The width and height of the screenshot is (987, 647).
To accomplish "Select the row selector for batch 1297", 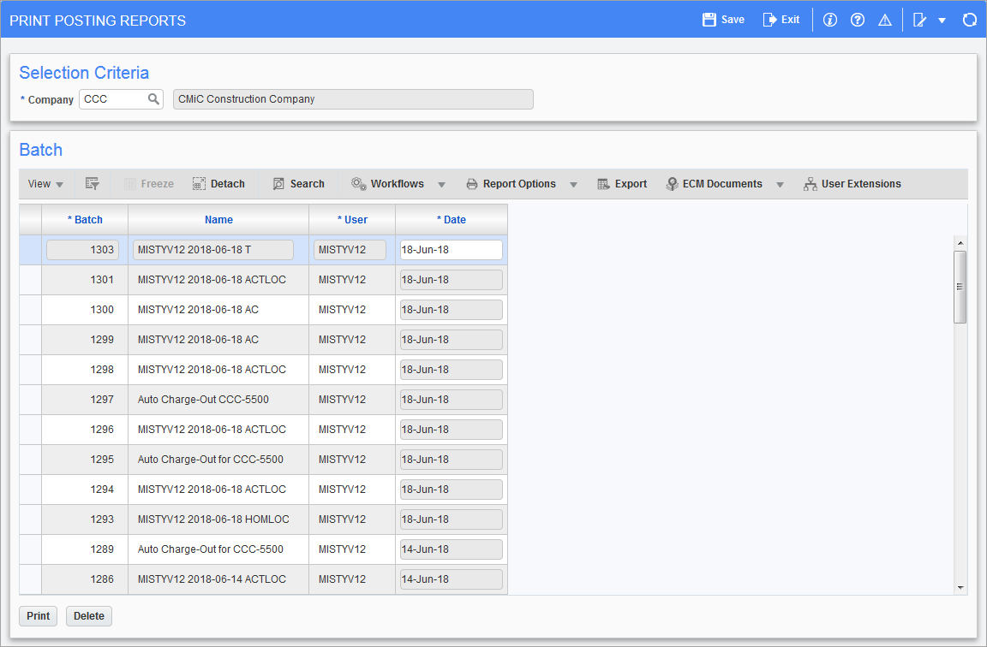I will tap(30, 400).
